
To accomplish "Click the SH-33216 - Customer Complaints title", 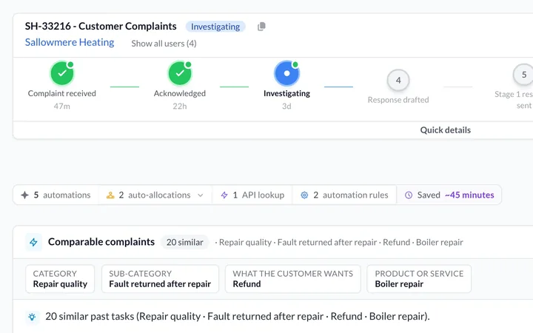I will (101, 26).
